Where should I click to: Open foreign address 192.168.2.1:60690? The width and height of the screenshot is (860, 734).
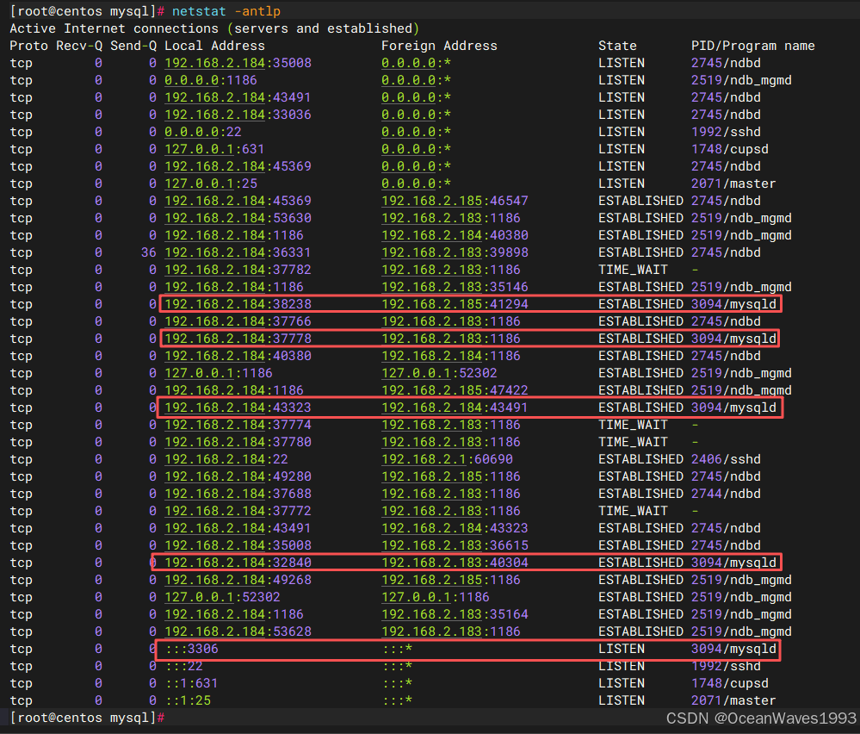tap(447, 459)
